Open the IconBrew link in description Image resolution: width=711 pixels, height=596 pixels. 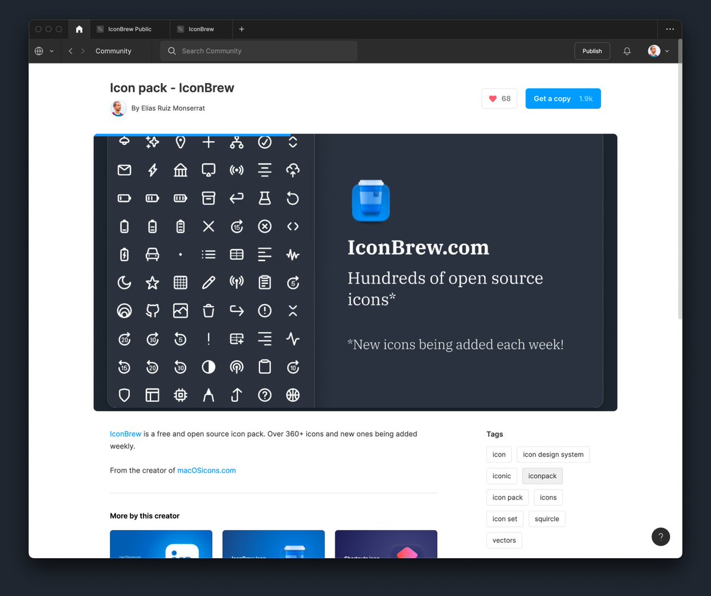click(126, 434)
